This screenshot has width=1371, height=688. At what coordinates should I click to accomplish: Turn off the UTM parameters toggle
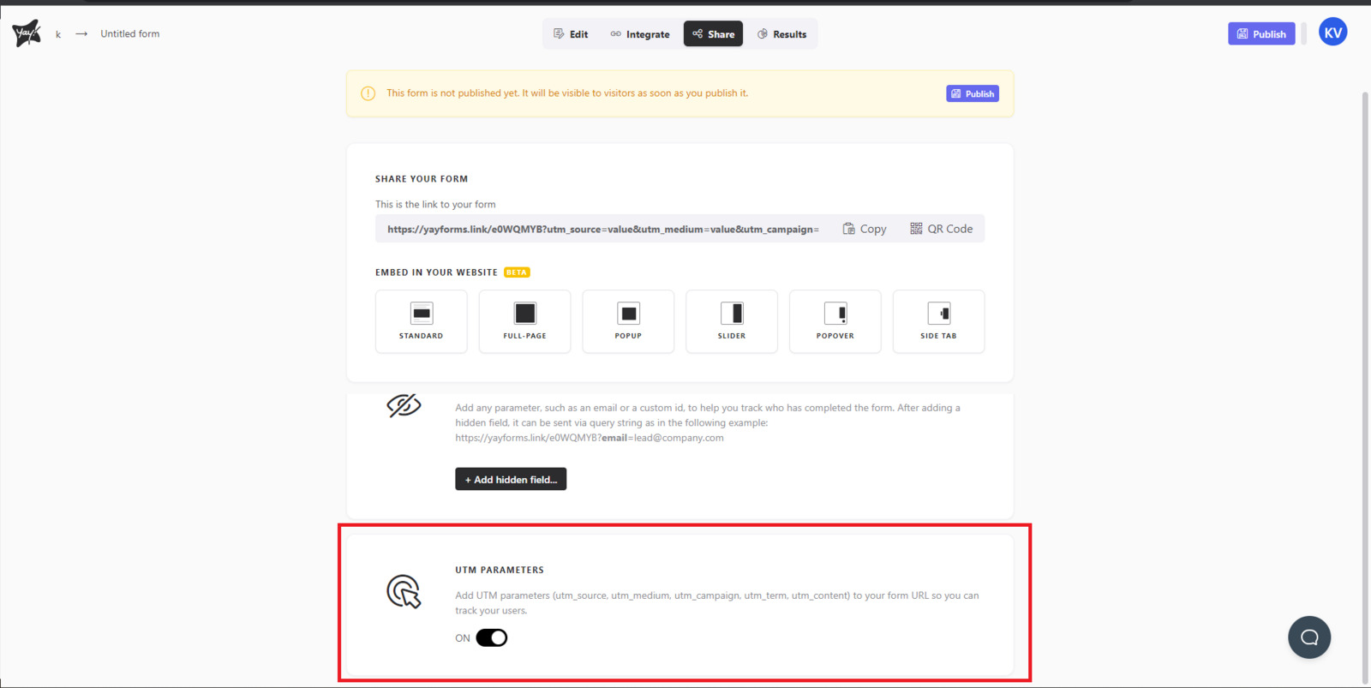pos(492,638)
